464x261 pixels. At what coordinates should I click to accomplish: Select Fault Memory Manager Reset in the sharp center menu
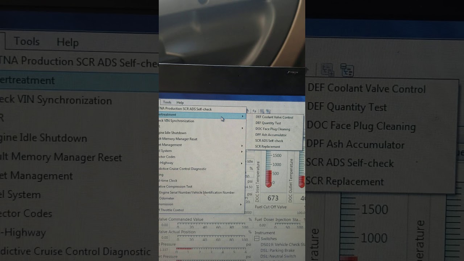[x=178, y=139]
